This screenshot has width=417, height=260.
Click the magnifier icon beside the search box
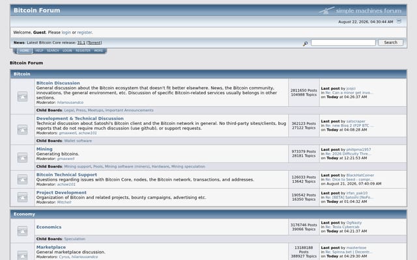306,44
